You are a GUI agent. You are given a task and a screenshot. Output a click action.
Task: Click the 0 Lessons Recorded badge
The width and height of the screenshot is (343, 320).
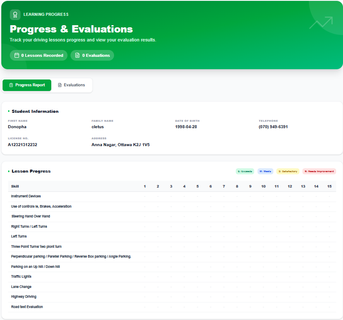38,56
